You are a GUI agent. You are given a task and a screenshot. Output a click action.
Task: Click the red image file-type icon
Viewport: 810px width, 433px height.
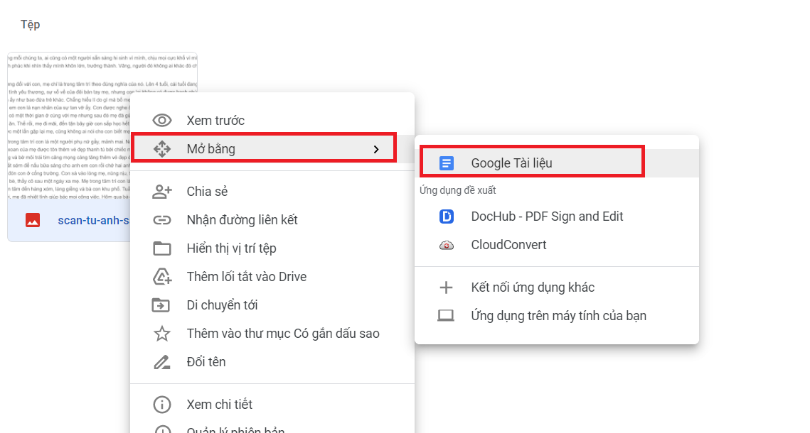coord(33,220)
